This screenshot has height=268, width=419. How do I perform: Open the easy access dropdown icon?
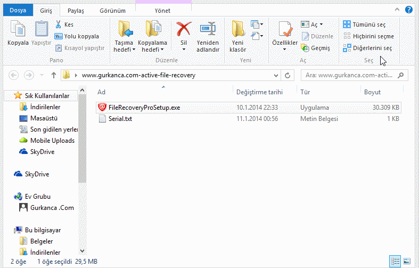pos(257,36)
